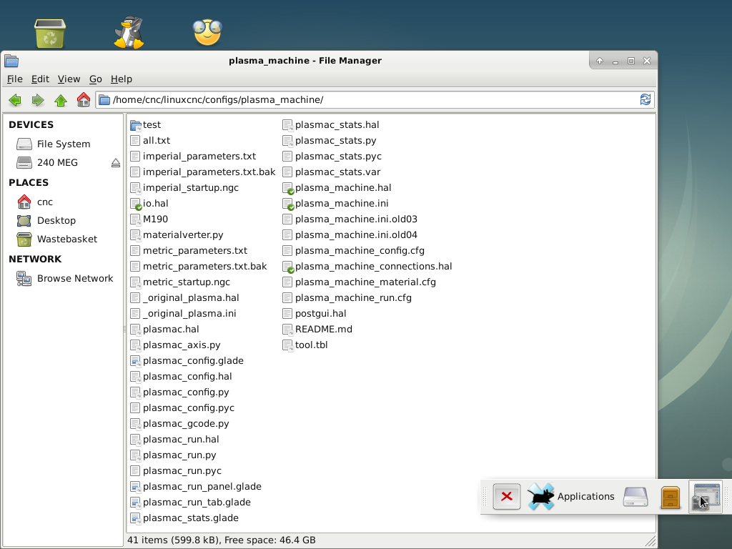Select imperial_parameters.txt.bak
Viewport: 732px width, 549px height.
coord(209,172)
